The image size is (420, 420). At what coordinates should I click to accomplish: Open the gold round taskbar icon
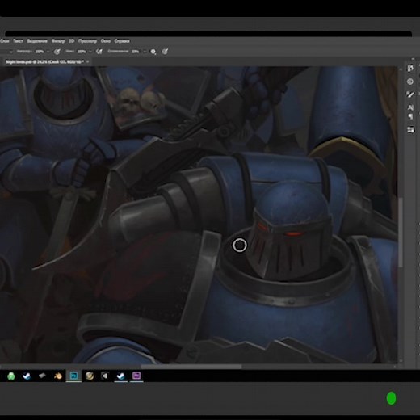(x=90, y=376)
